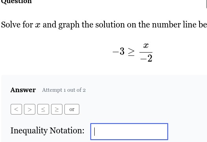Click the "Inequality Notation:" label

click(x=48, y=131)
